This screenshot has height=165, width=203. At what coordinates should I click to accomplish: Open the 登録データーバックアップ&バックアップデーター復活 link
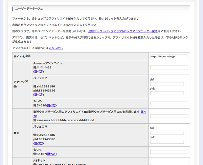123,31
